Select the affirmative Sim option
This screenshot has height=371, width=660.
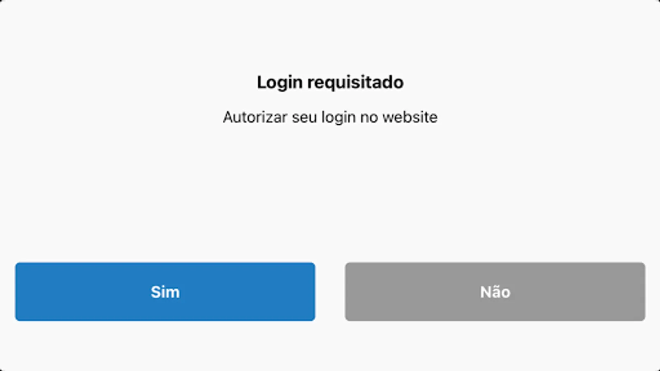coord(165,291)
